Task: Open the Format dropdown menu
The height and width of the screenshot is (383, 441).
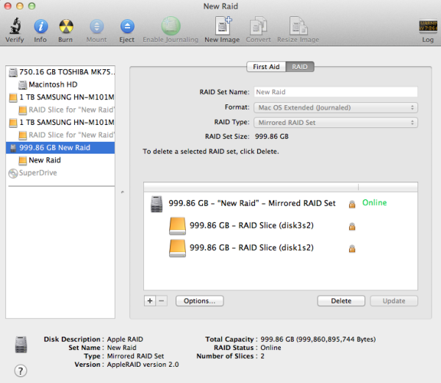Action: point(335,107)
